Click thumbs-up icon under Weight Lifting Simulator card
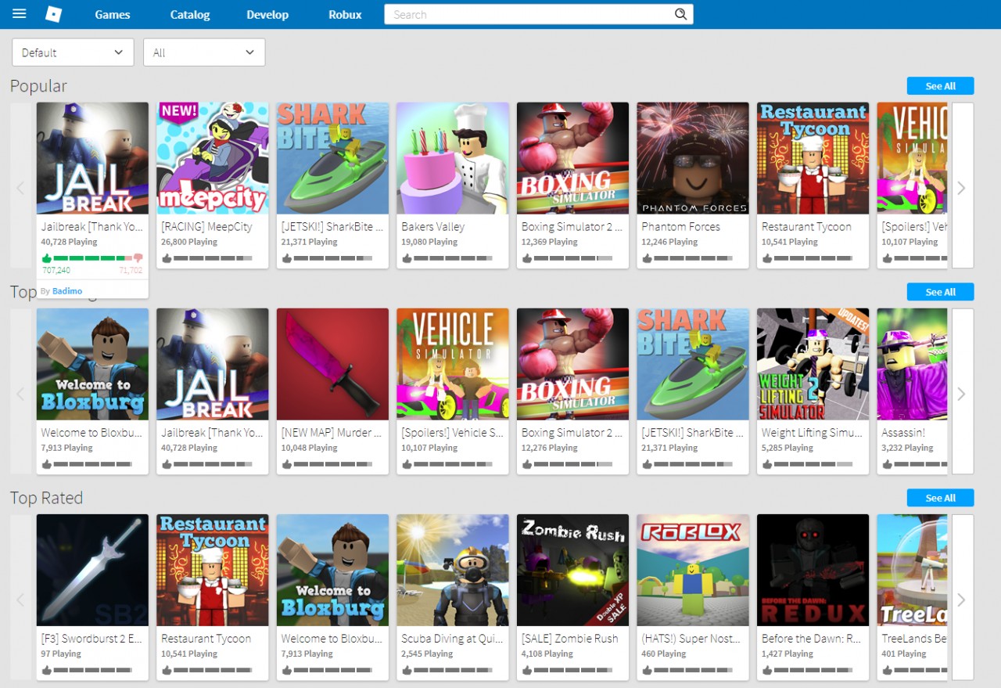Image resolution: width=1001 pixels, height=688 pixels. pyautogui.click(x=767, y=463)
